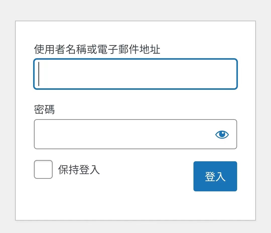Toggle password visibility in the 密碼 field
This screenshot has width=271, height=233.
coord(222,135)
